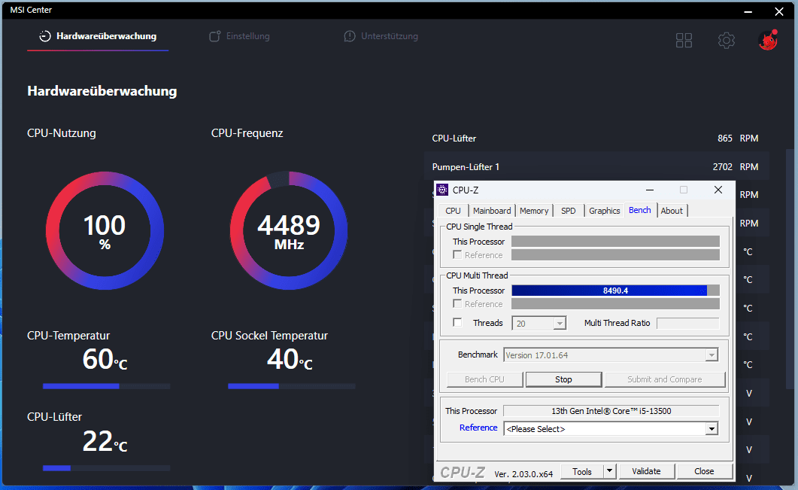The height and width of the screenshot is (490, 798).
Task: Open Mainboard tab in CPU-Z
Action: point(492,211)
